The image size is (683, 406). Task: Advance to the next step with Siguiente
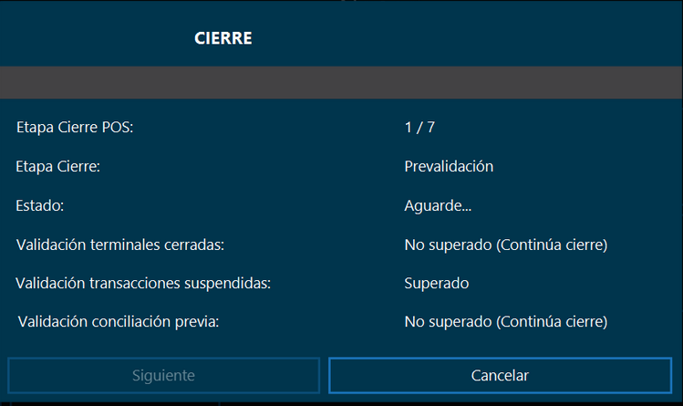click(163, 375)
